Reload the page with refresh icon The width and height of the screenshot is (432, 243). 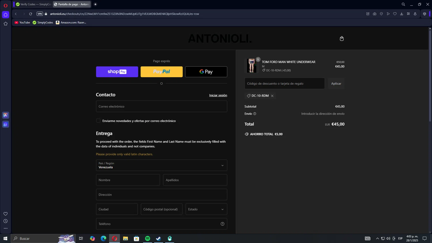(31, 14)
